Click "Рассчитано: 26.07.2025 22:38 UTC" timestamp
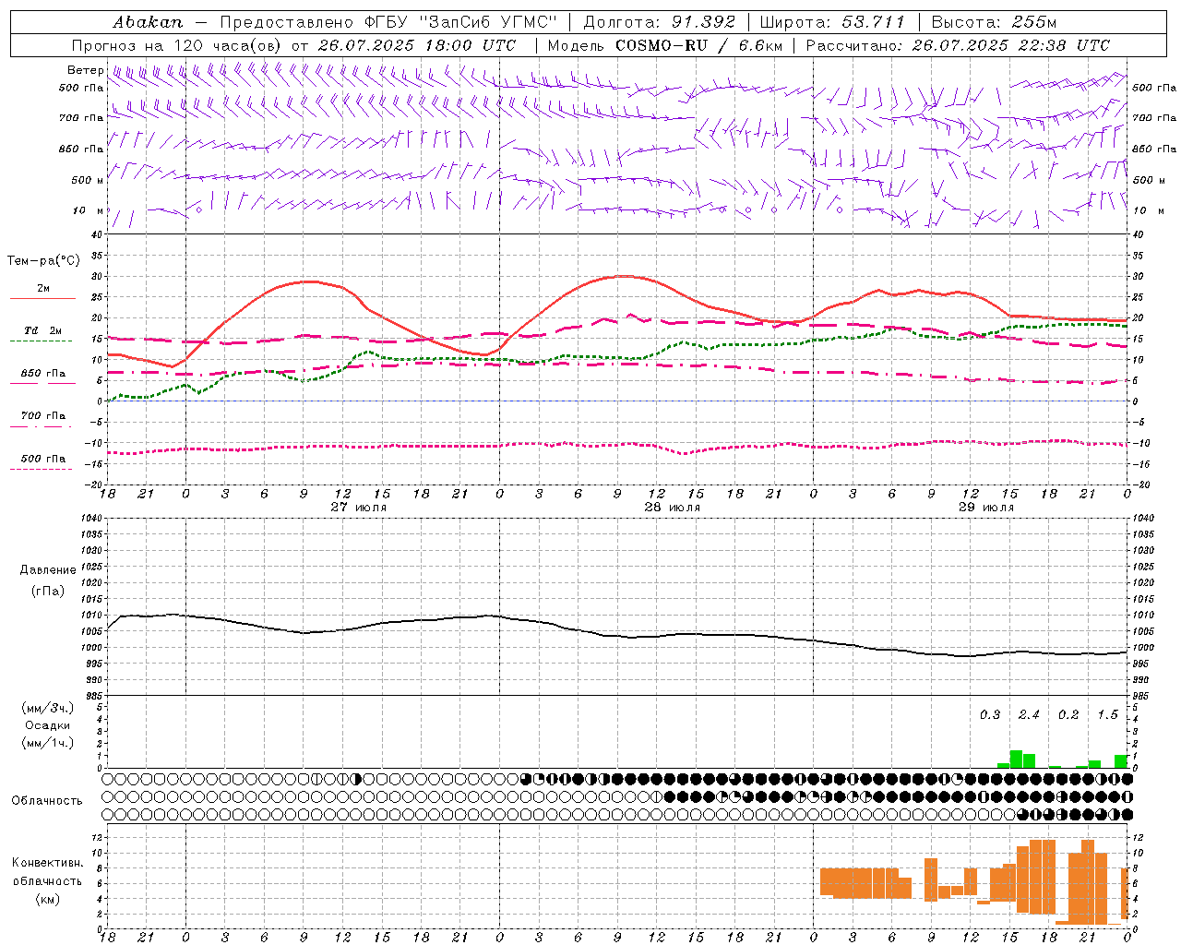Image resolution: width=1181 pixels, height=945 pixels. 958,45
